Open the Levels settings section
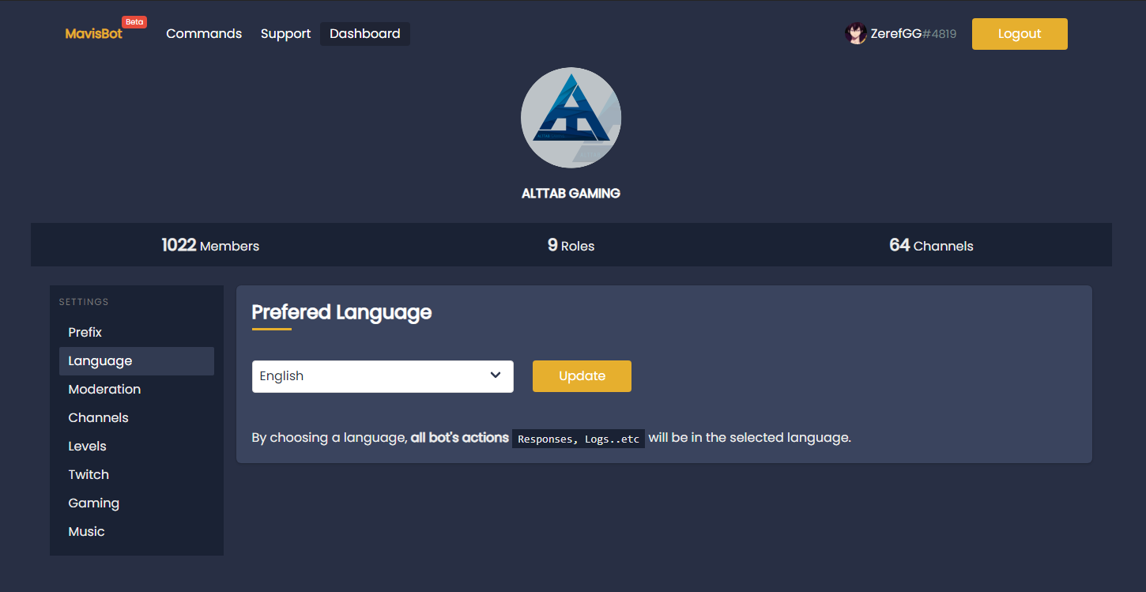Image resolution: width=1146 pixels, height=592 pixels. 87,446
